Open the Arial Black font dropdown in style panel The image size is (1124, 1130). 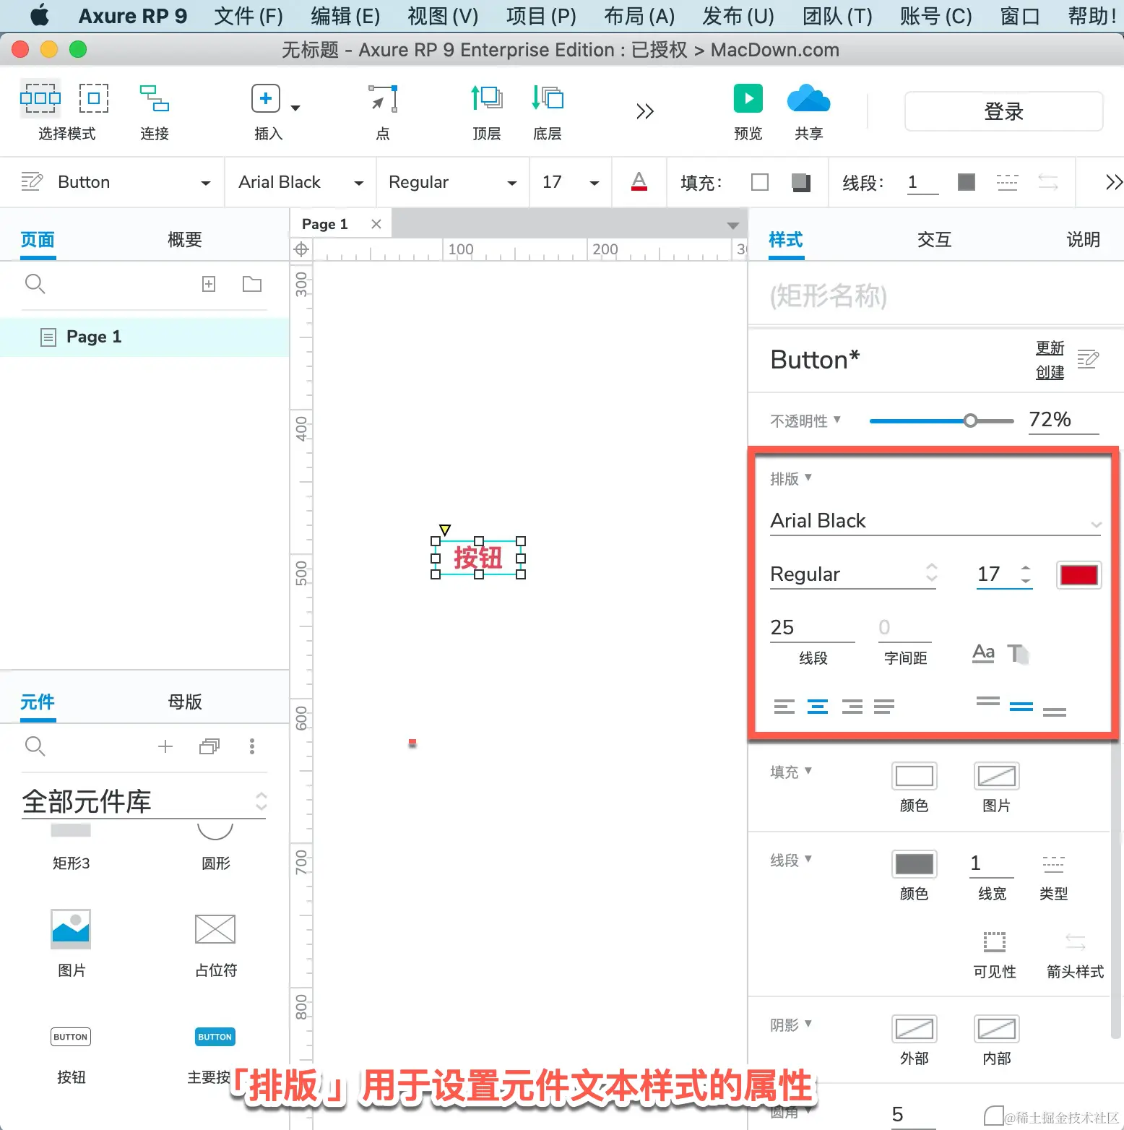935,521
